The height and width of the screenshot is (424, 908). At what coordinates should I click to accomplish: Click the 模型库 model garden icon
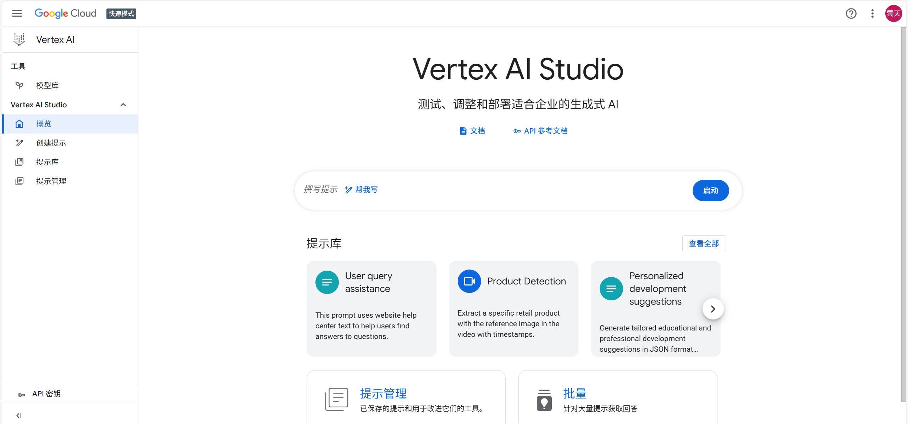pyautogui.click(x=19, y=85)
